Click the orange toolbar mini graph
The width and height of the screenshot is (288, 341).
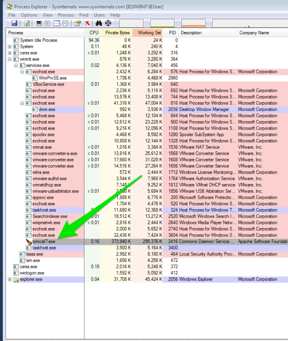tap(193, 23)
